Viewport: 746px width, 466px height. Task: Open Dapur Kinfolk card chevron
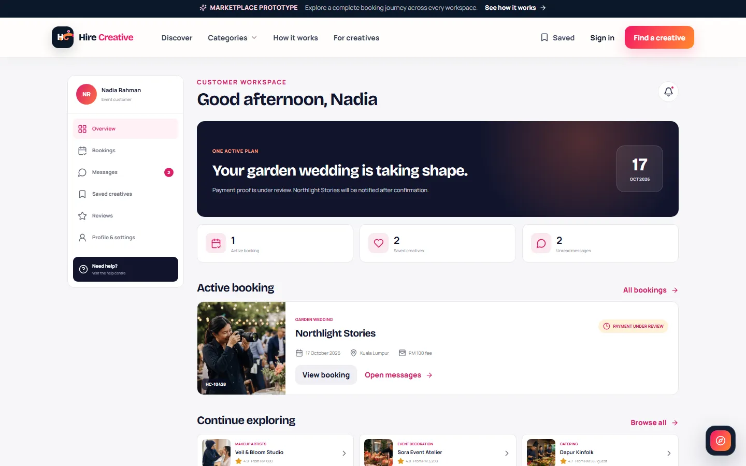click(669, 453)
